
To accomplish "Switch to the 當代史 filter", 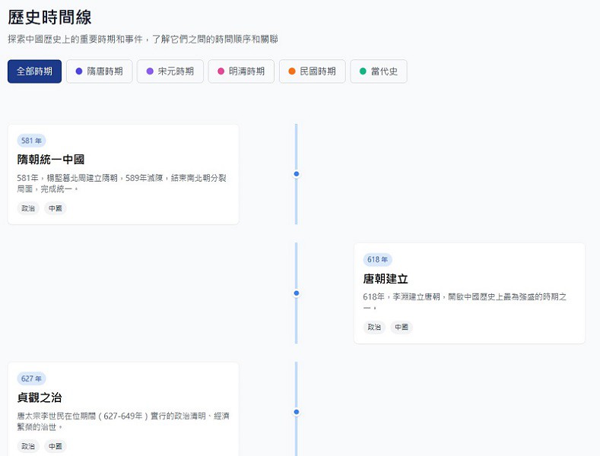I will click(x=379, y=71).
